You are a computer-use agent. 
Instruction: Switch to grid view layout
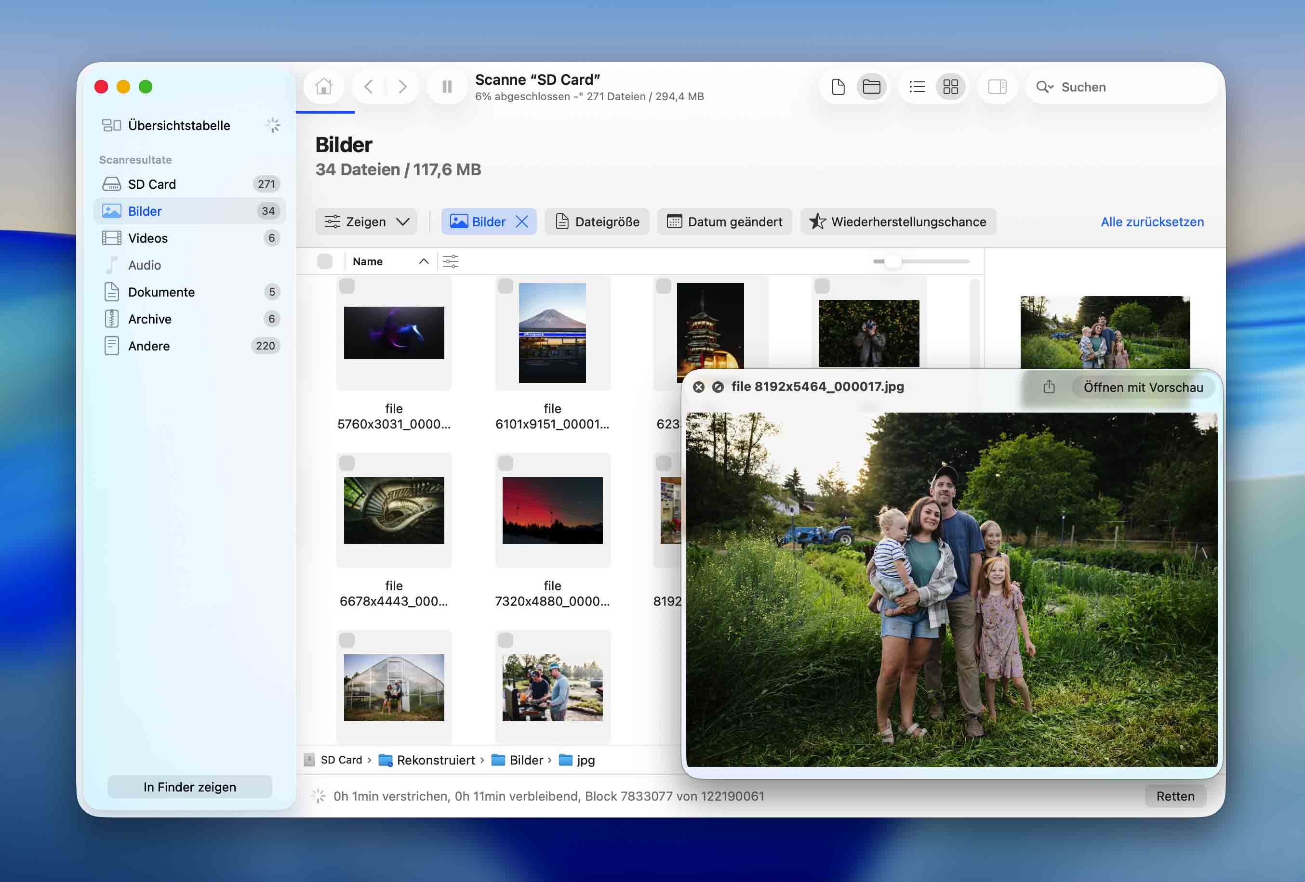[x=951, y=87]
